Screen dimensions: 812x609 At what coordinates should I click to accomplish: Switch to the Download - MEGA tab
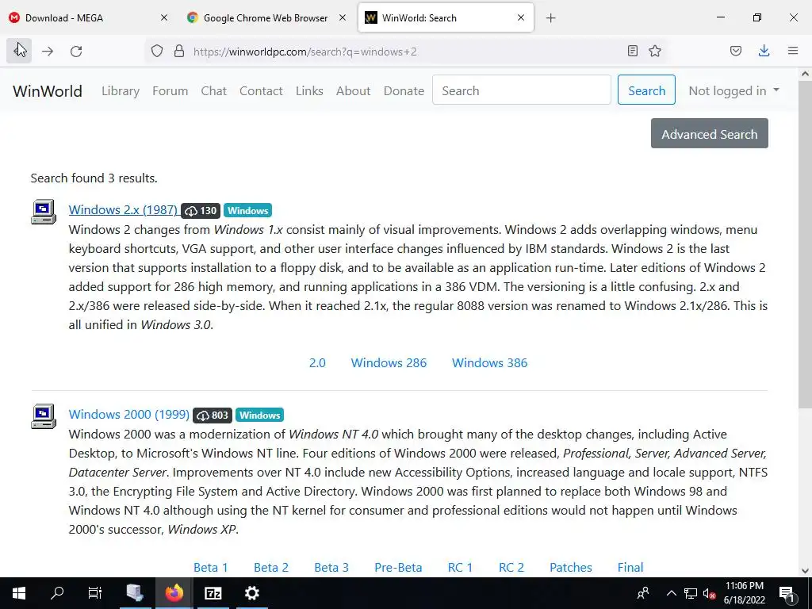[89, 18]
